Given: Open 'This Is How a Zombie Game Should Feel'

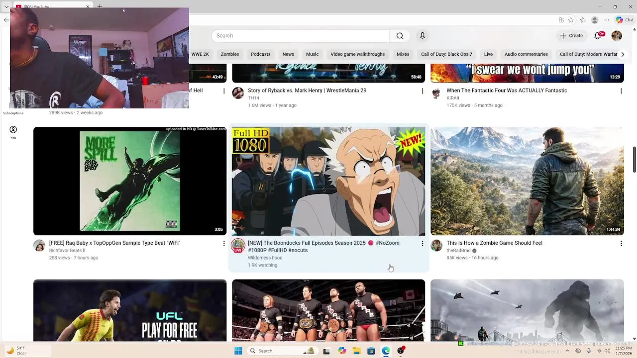Looking at the screenshot, I should (x=494, y=243).
